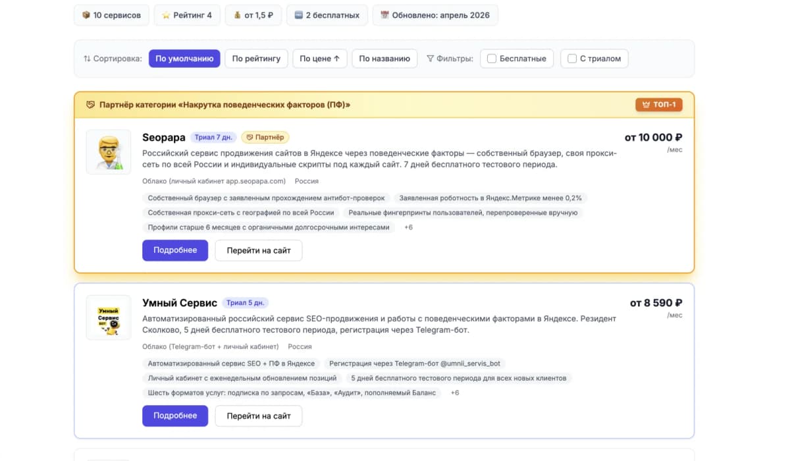The width and height of the screenshot is (790, 461).
Task: Click 'Подробнее' button for Умный Сервис
Action: [175, 416]
